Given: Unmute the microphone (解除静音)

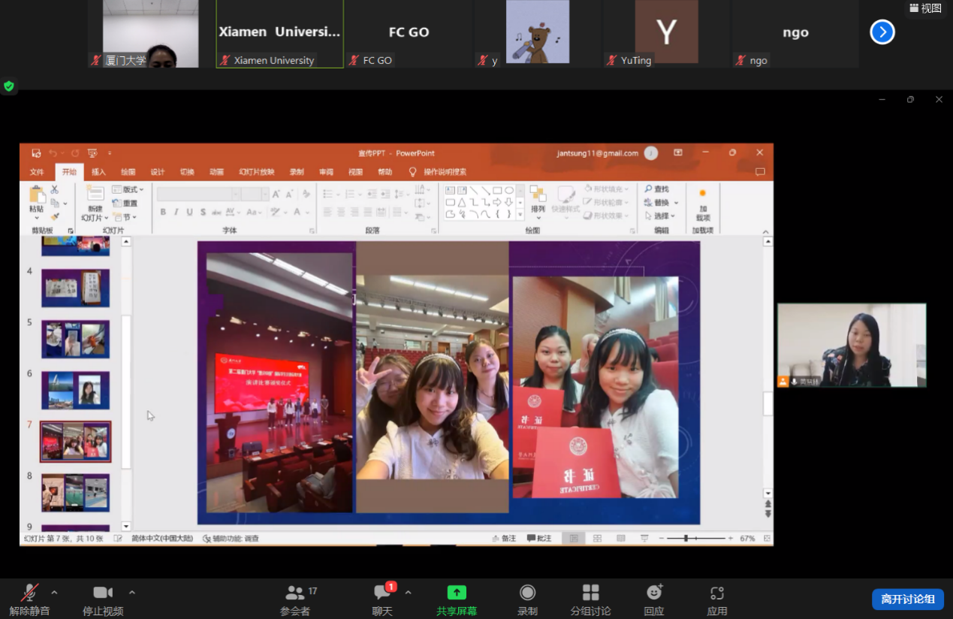Looking at the screenshot, I should point(30,593).
